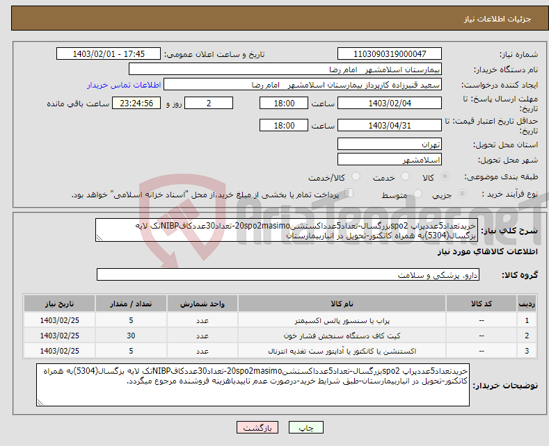Click the delivery province field تهران
The image size is (549, 446).
coord(390,144)
